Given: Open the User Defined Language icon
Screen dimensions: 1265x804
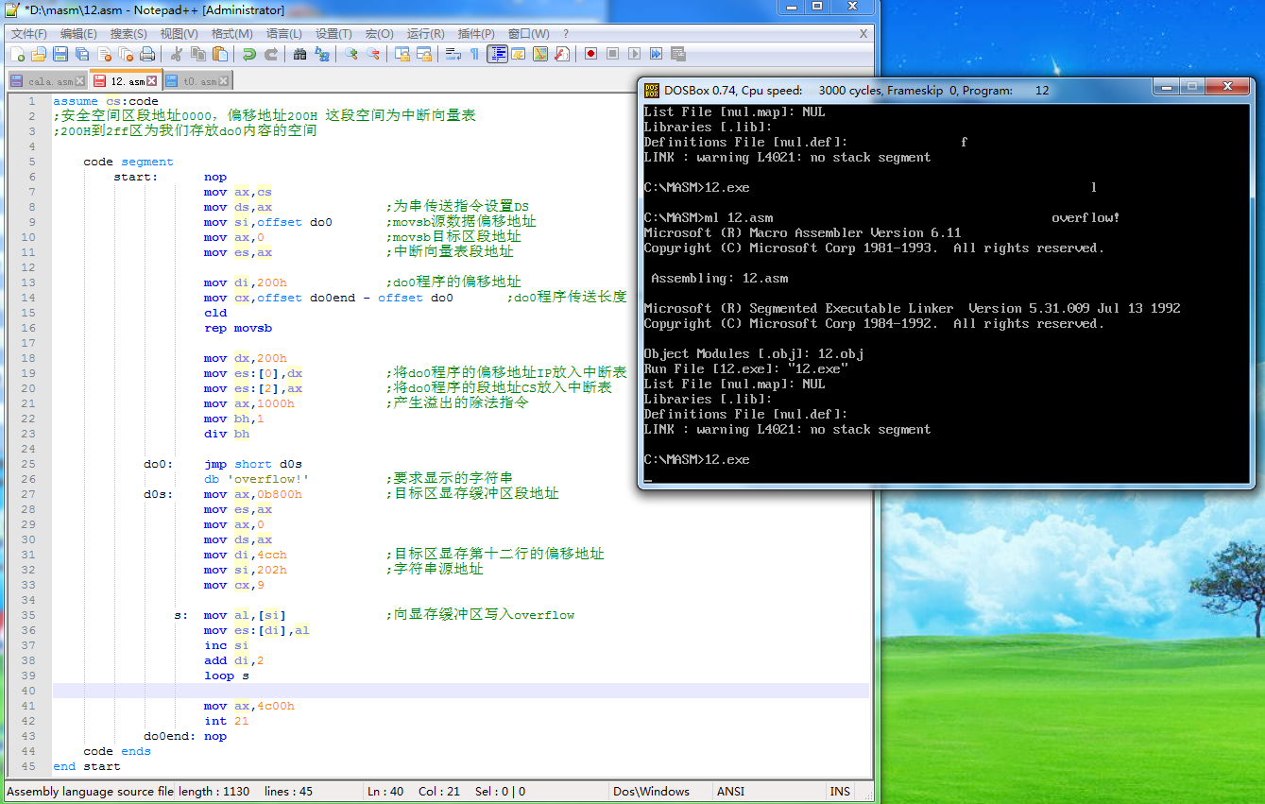Looking at the screenshot, I should point(519,54).
